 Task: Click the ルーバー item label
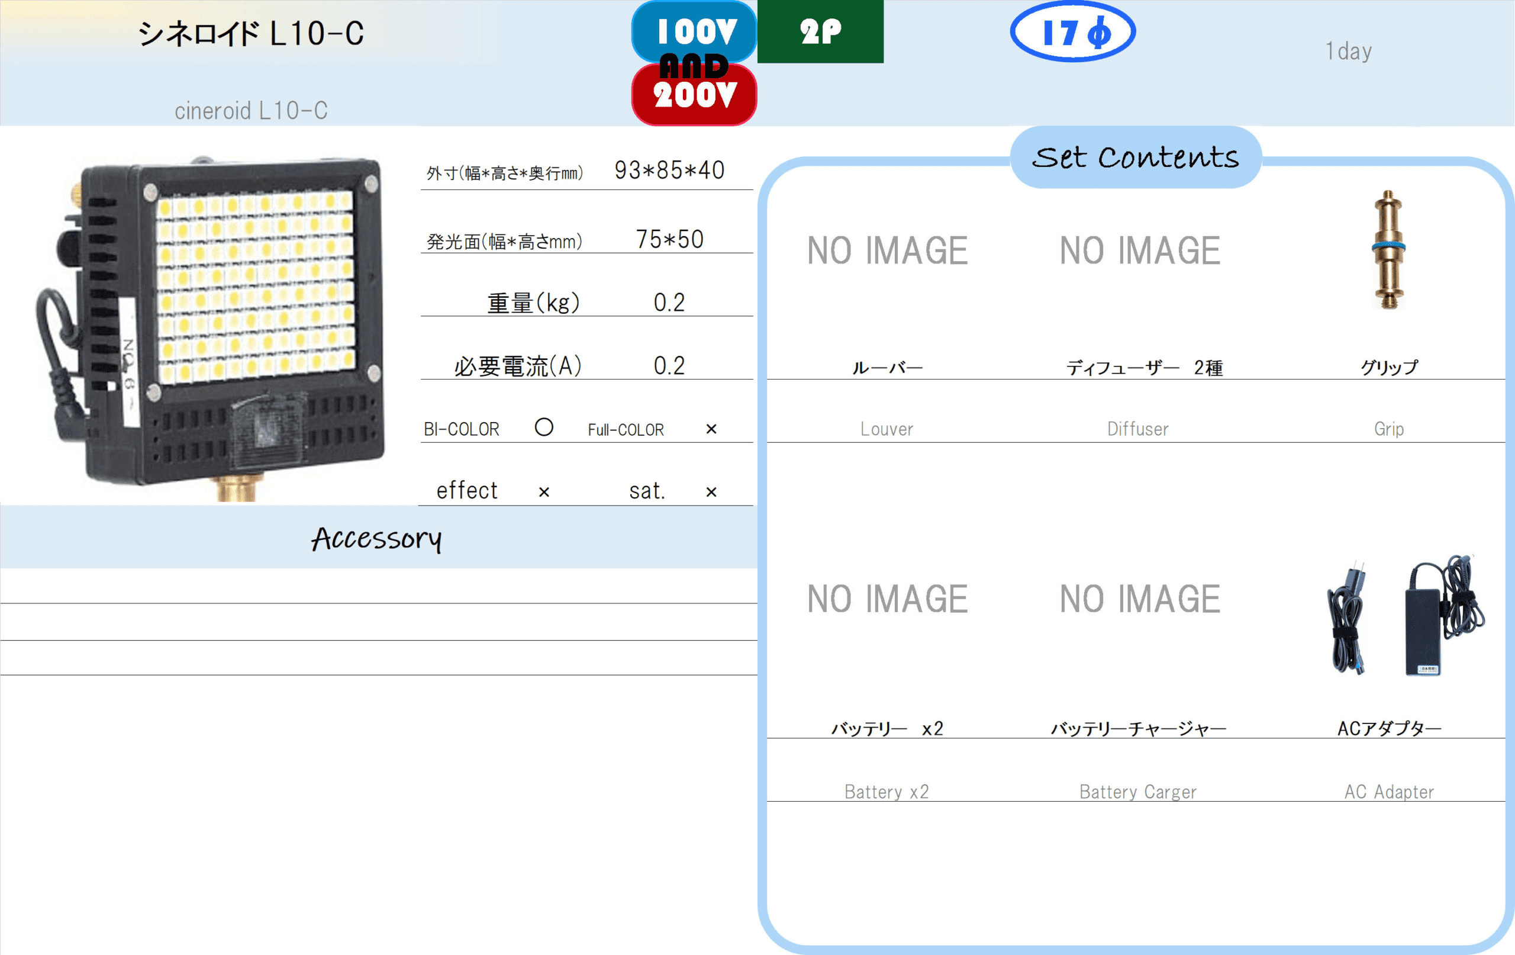click(x=887, y=368)
